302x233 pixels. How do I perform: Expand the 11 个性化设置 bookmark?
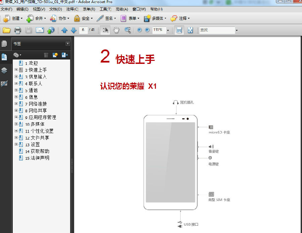pyautogui.click(x=16, y=131)
